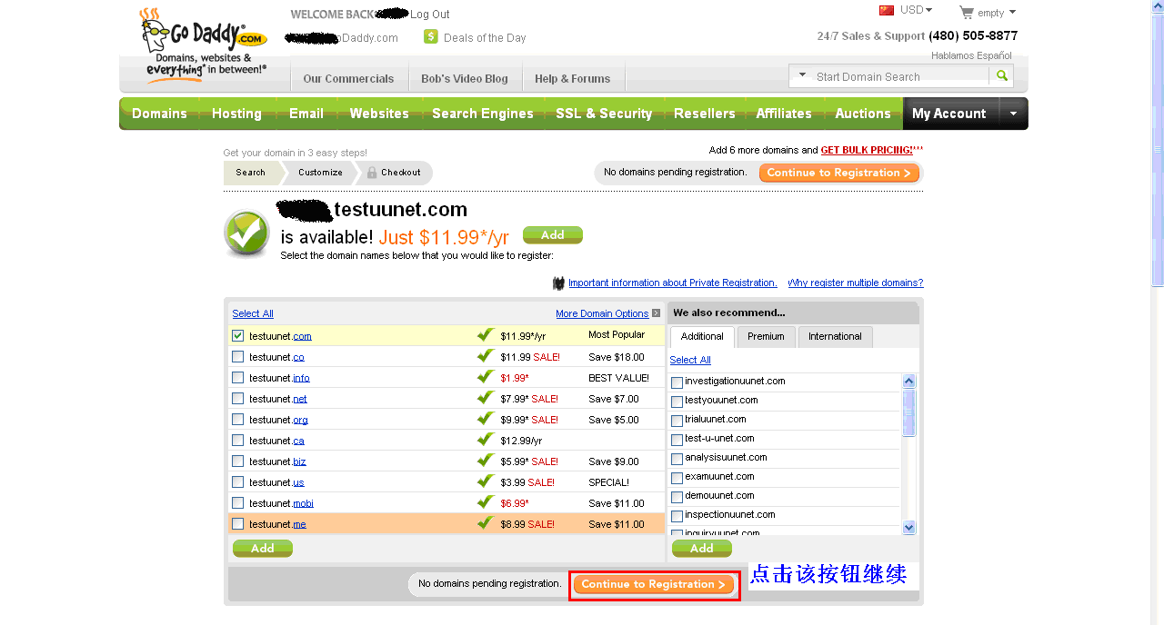Viewport: 1164px width, 625px height.
Task: Open the USD currency dropdown
Action: (917, 11)
